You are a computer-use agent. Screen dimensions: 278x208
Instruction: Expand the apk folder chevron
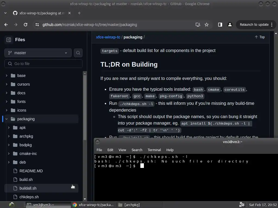[x=9, y=128]
